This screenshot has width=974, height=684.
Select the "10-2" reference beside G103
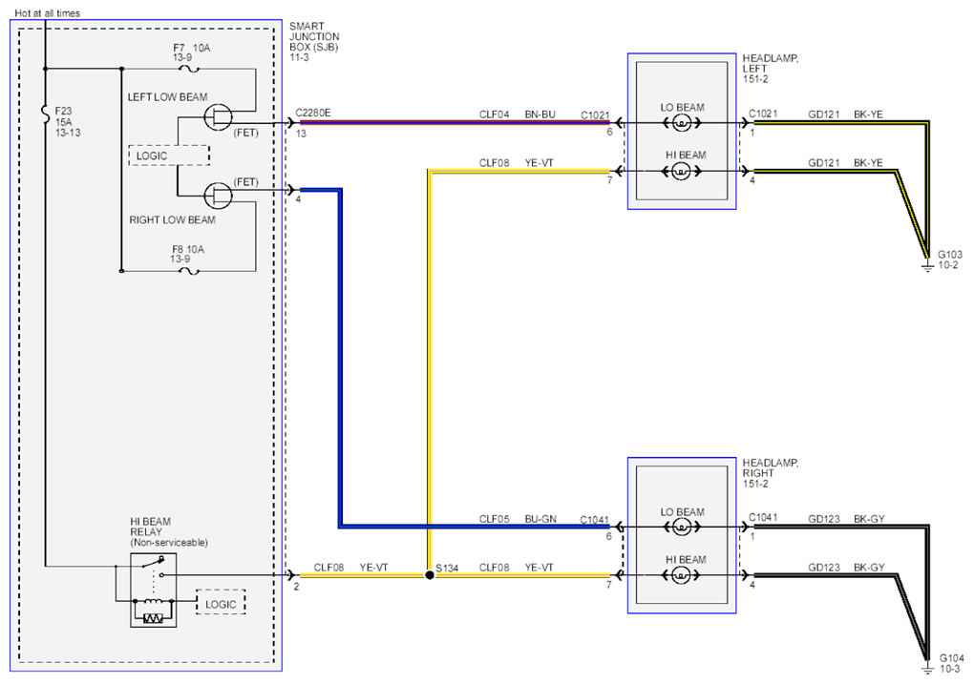(x=948, y=265)
